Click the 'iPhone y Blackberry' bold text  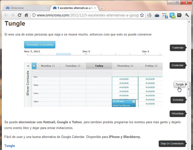125,137
